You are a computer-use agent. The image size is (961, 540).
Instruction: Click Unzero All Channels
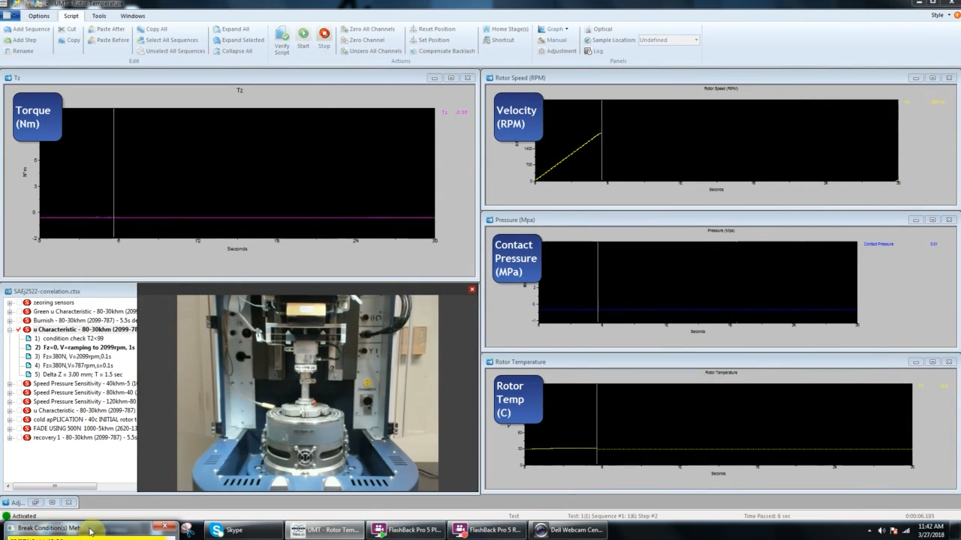point(371,51)
